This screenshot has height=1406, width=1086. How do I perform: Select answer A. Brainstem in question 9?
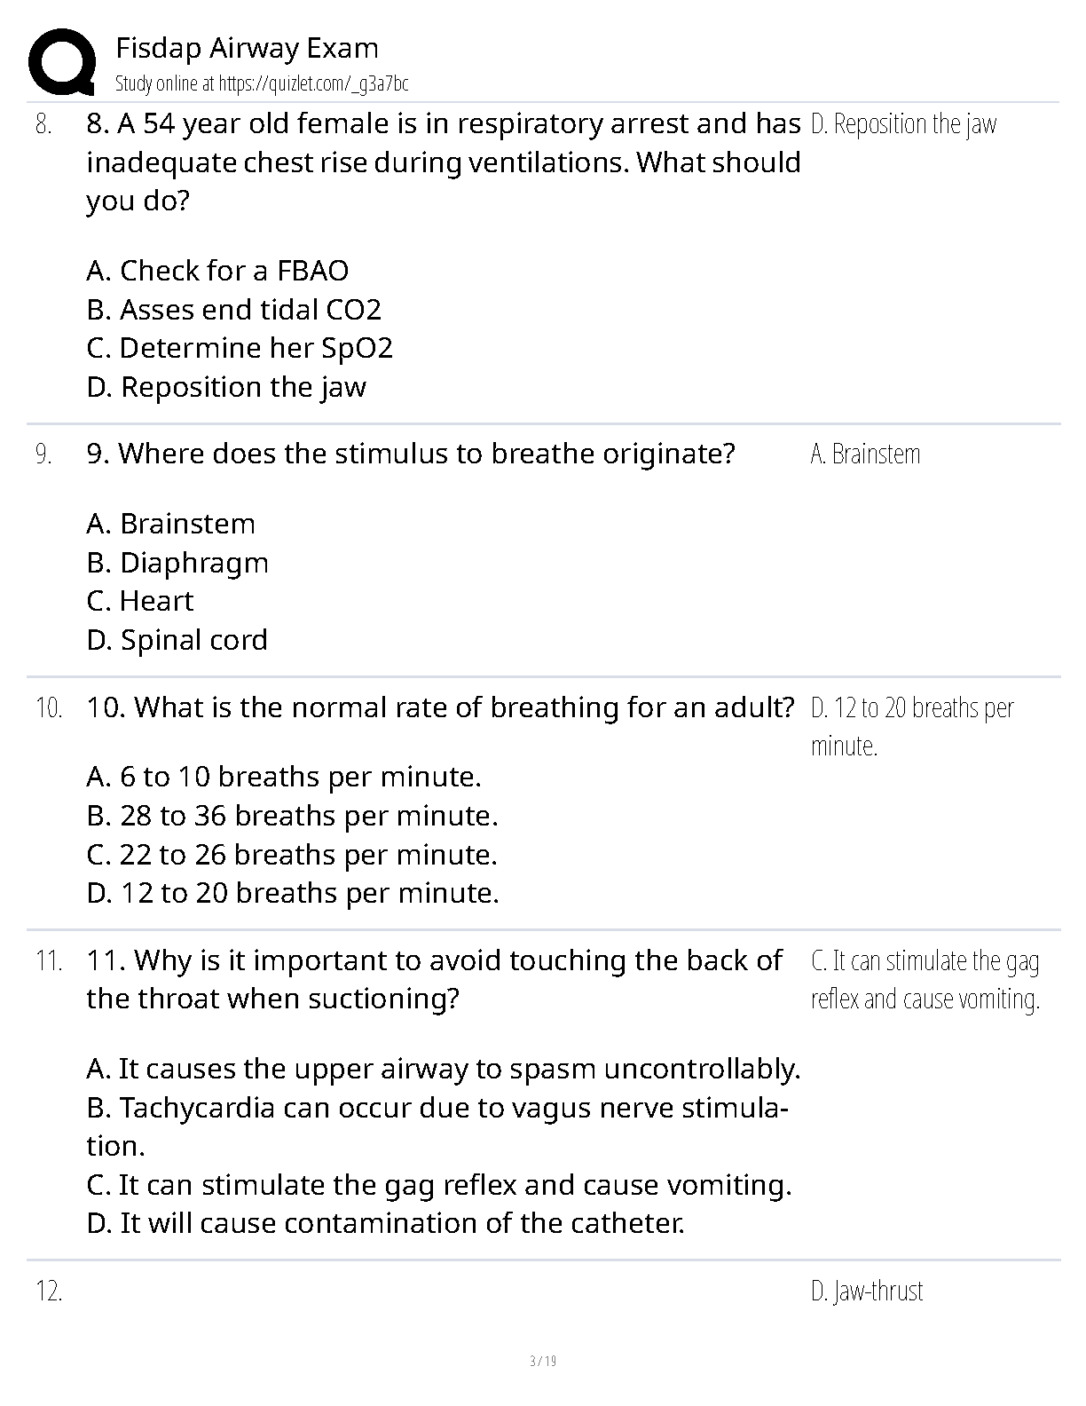point(170,524)
